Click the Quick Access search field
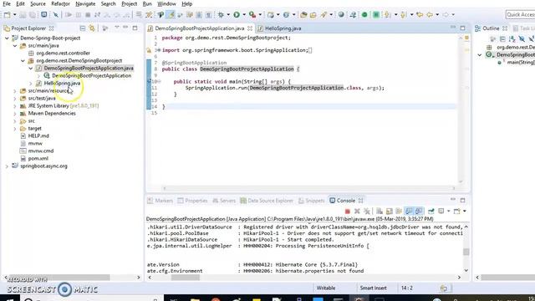This screenshot has width=535, height=301. pyautogui.click(x=520, y=15)
